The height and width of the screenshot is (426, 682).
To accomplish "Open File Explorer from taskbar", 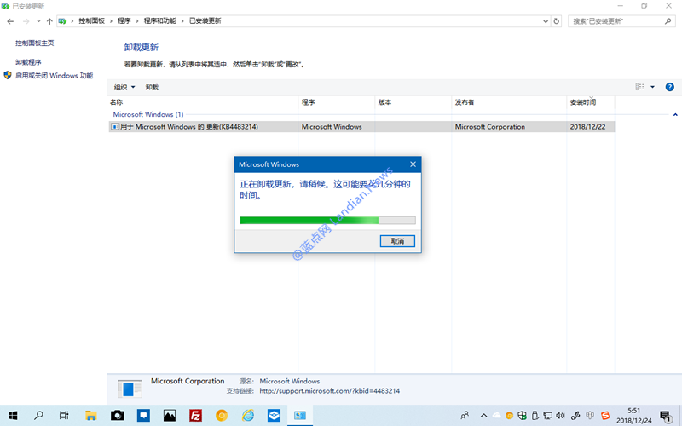I will coord(90,416).
